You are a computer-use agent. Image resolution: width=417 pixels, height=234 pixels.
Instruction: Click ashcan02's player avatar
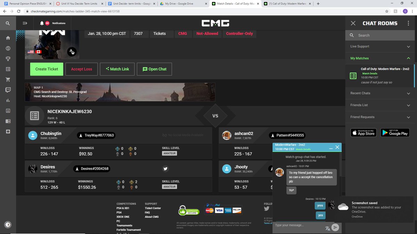(227, 136)
